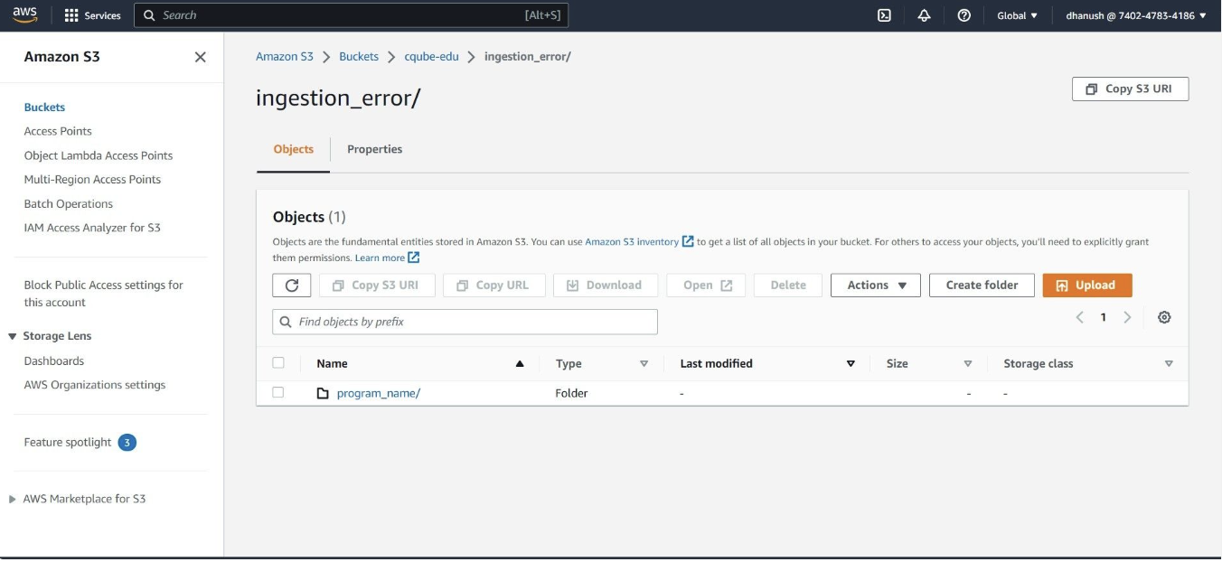Image resolution: width=1222 pixels, height=562 pixels.
Task: Open the dhanush account dropdown
Action: (x=1135, y=15)
